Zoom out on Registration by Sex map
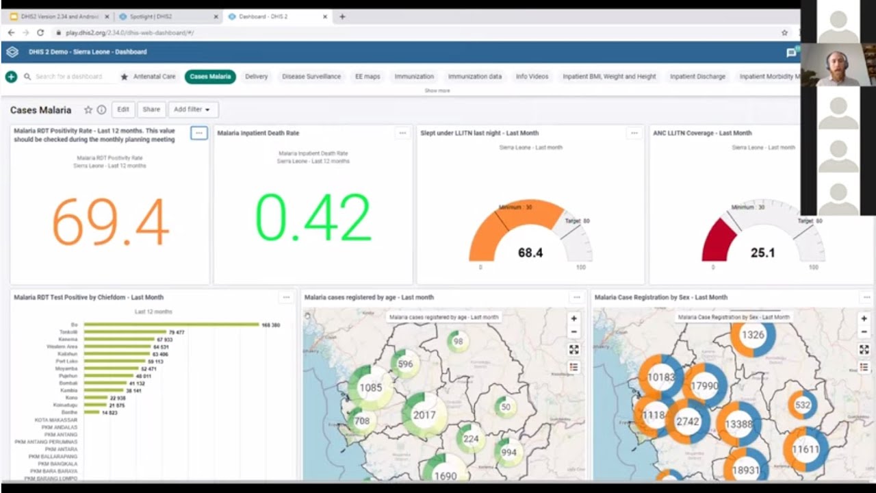Image resolution: width=876 pixels, height=493 pixels. pos(864,331)
